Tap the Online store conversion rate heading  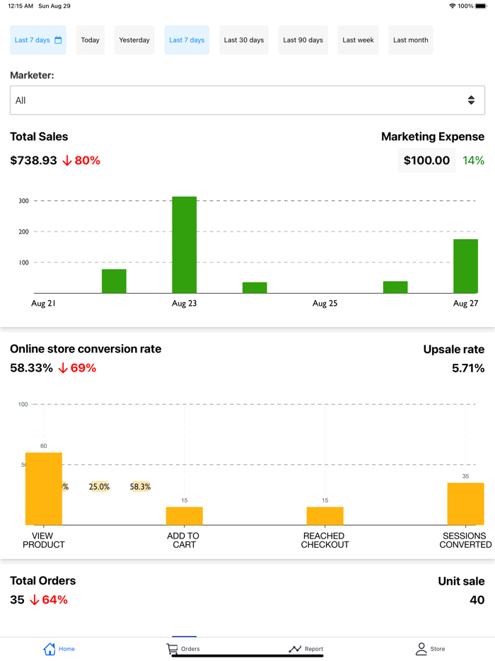86,349
